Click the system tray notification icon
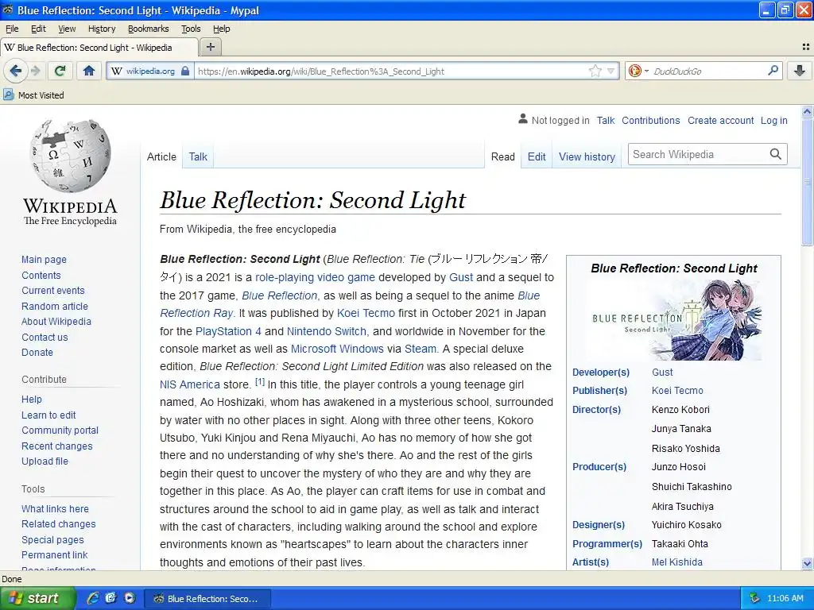The image size is (814, 610). (x=755, y=599)
